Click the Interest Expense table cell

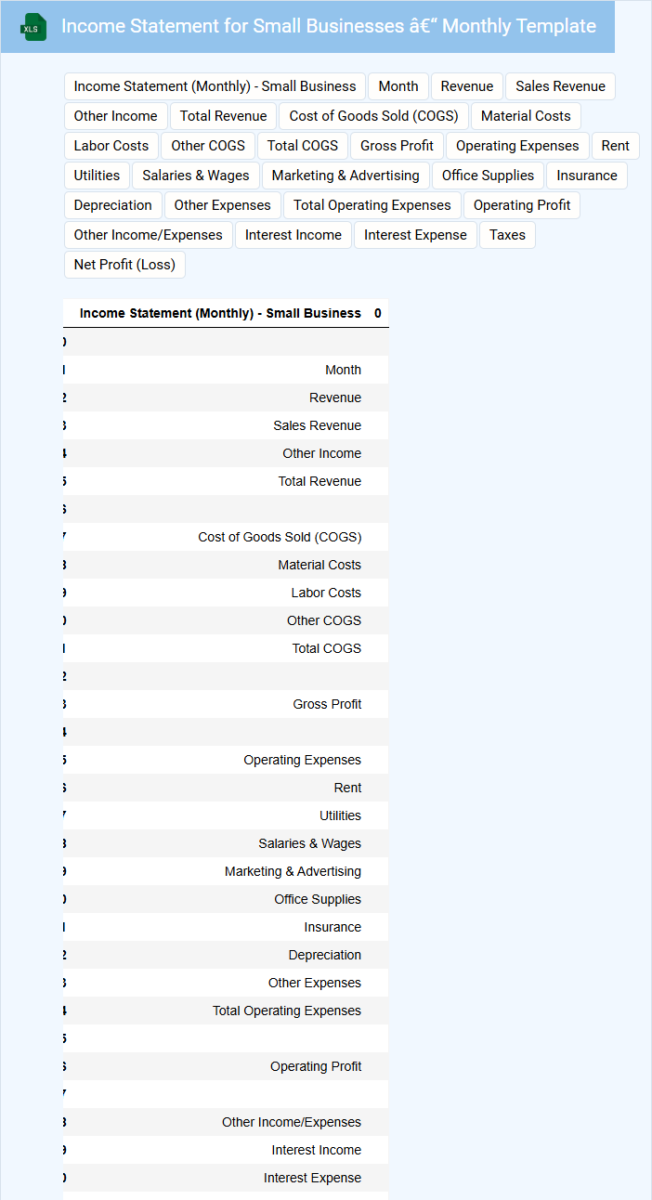coord(312,1178)
